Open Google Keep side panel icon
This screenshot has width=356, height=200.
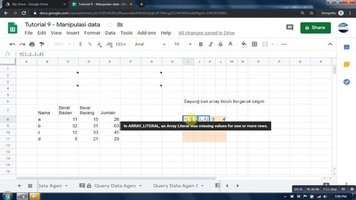(347, 64)
